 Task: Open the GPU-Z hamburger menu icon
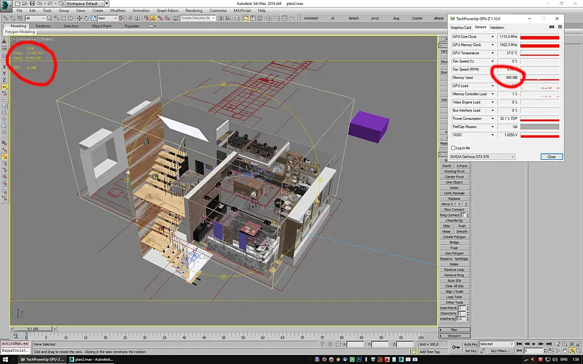[x=560, y=27]
